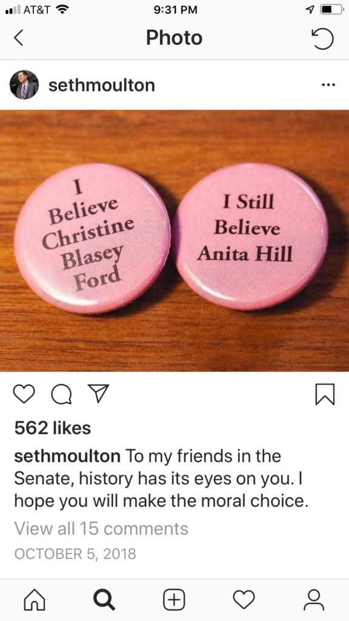Image resolution: width=349 pixels, height=621 pixels.
Task: Tap the October 5, 2018 timestamp
Action: click(75, 554)
